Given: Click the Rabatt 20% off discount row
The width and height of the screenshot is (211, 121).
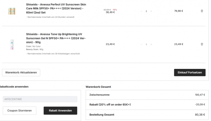Looking at the screenshot, I should [x=147, y=104].
